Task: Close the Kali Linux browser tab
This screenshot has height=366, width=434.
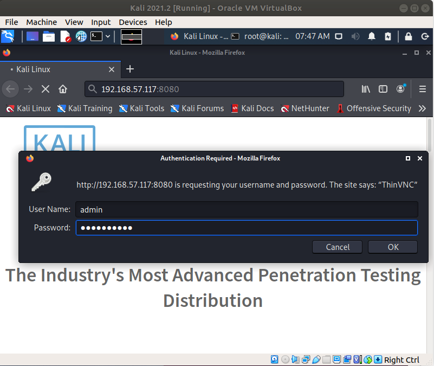Action: [112, 69]
